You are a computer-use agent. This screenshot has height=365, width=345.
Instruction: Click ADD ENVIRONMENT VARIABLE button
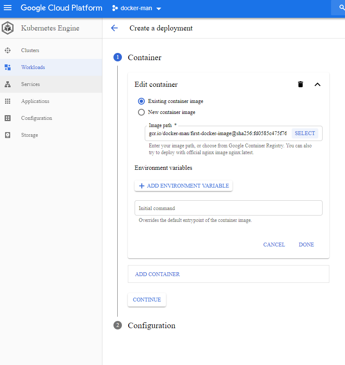[x=184, y=186]
